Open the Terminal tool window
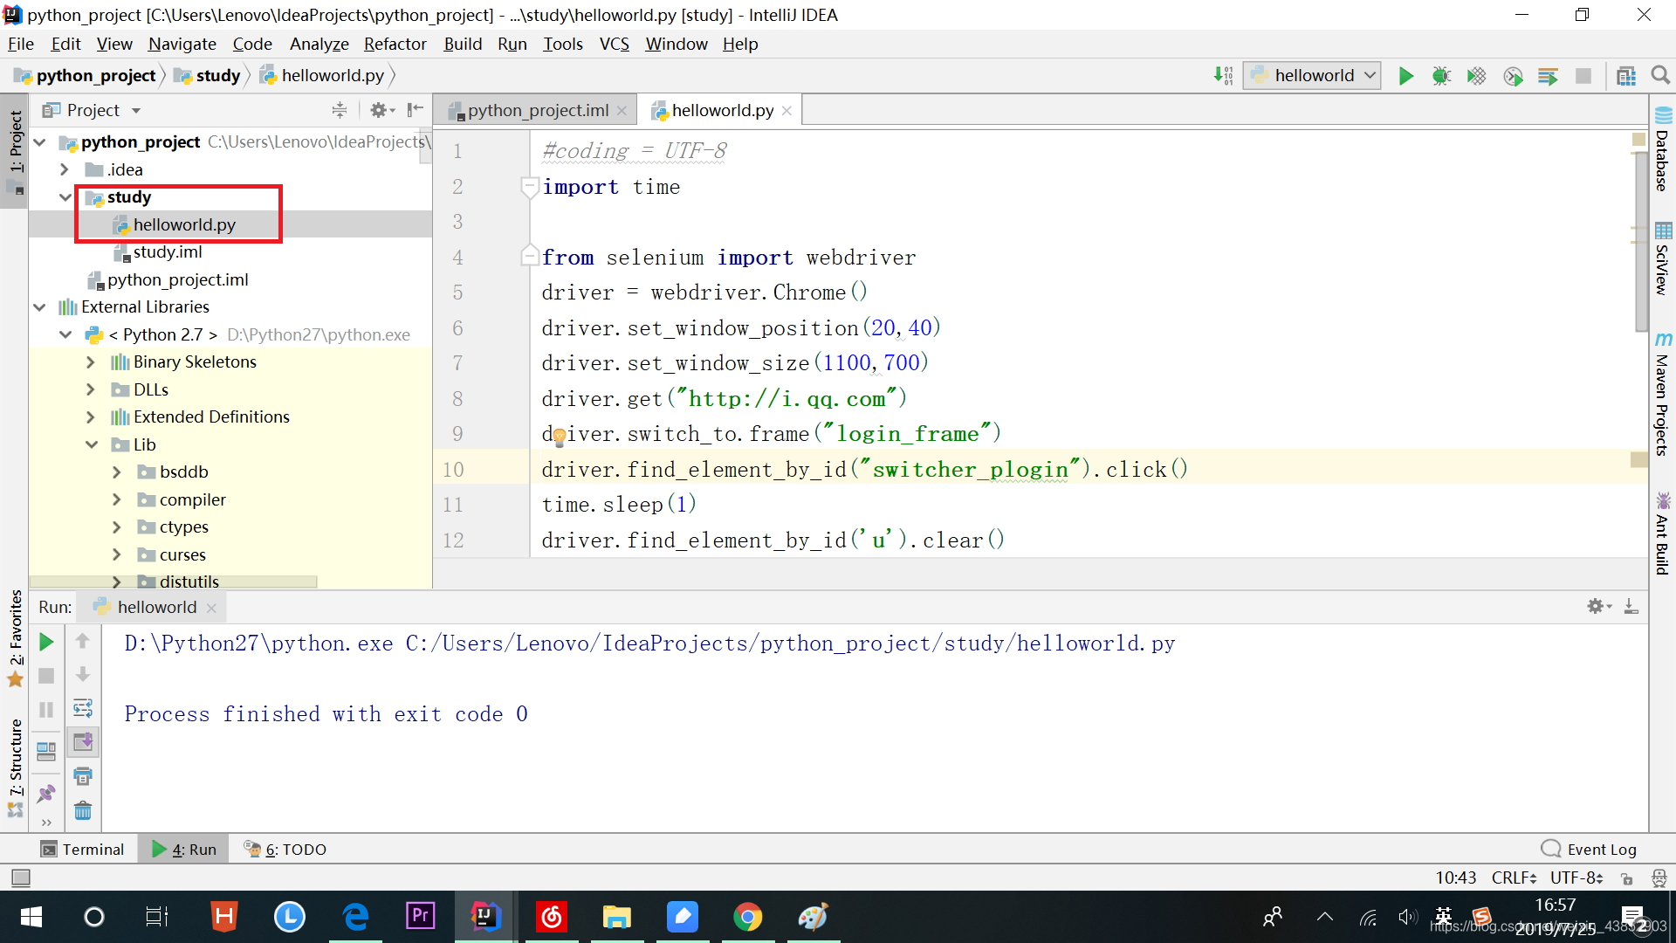The image size is (1676, 943). [83, 850]
